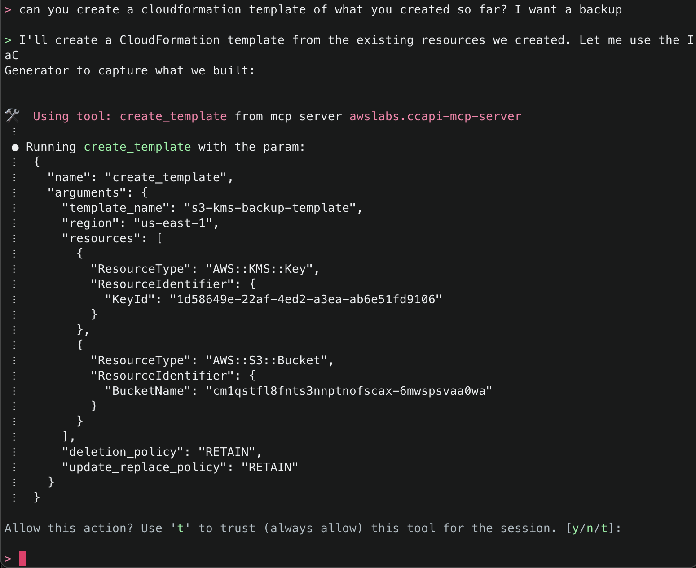Click the us-east-1 region value

click(173, 223)
